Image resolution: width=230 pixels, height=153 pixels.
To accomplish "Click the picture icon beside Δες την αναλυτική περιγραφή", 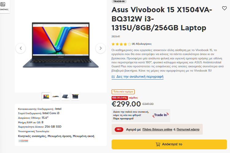I will (x=113, y=77).
